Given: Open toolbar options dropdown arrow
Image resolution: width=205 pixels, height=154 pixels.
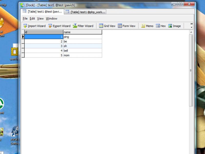Looking at the screenshot, I should pos(191,27).
